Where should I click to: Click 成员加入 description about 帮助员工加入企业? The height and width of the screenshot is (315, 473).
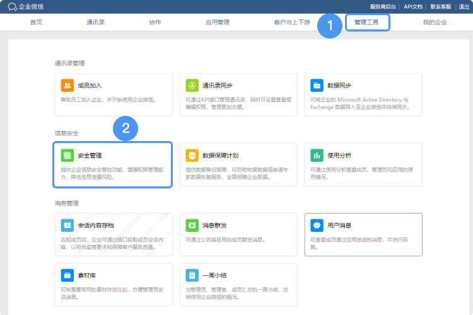[x=108, y=100]
